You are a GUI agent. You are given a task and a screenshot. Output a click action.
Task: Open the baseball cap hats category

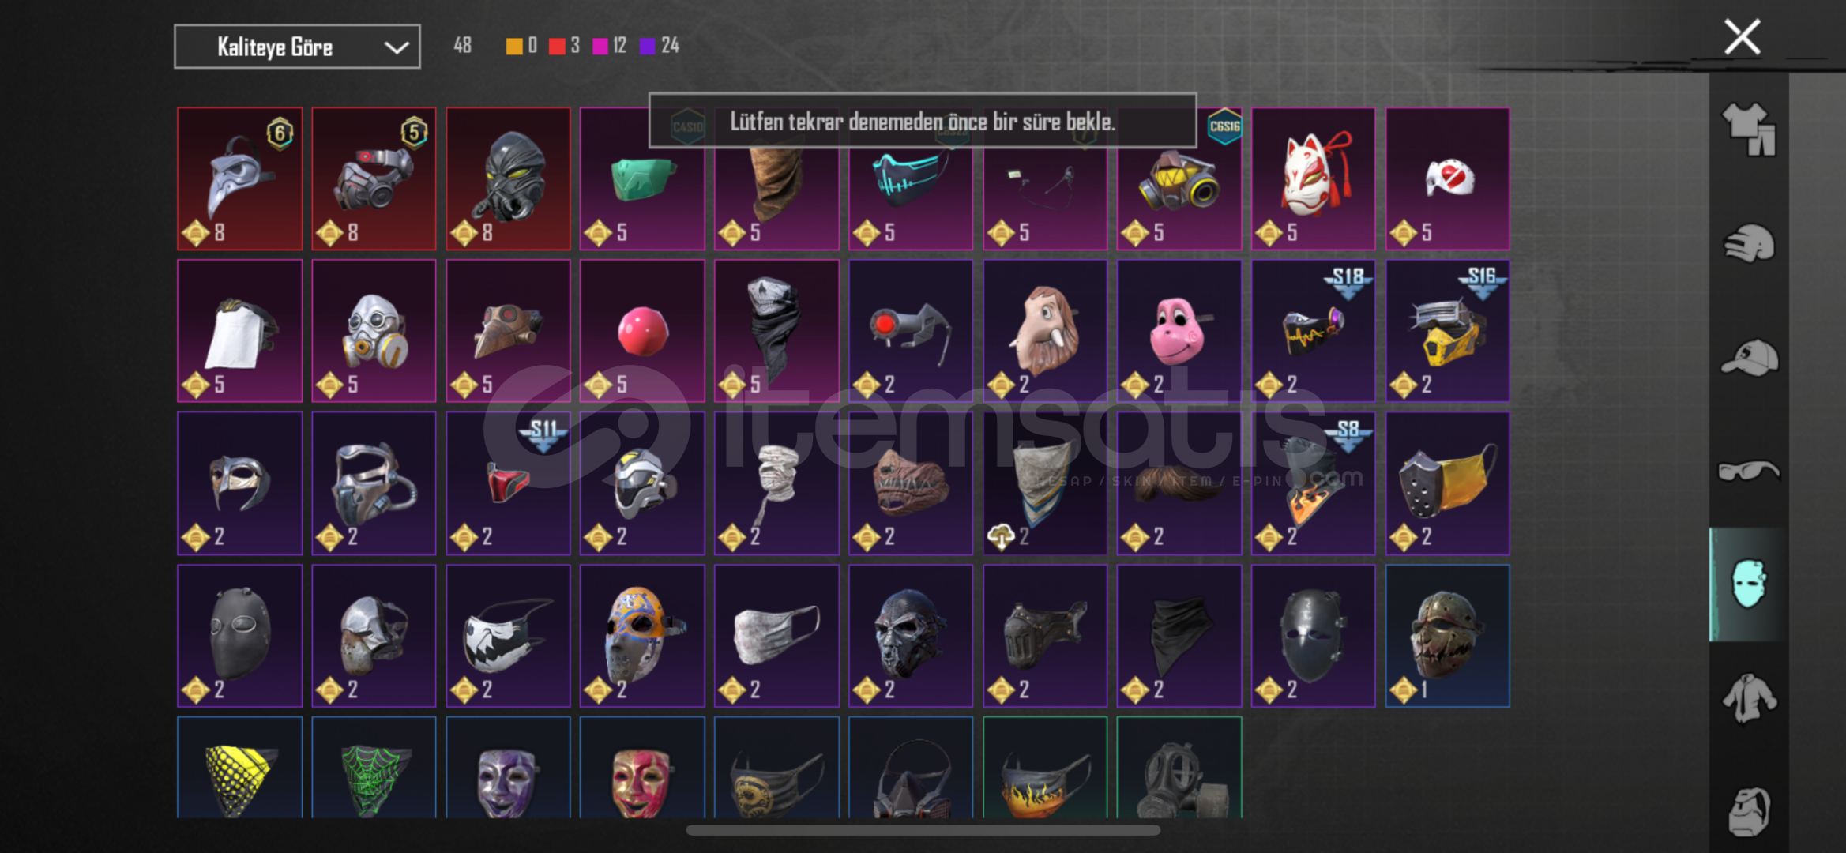1749,358
